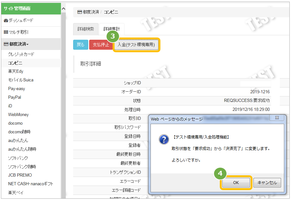The image size is (291, 200).
Task: Click the マルチ取引 grid icon
Action: tap(6, 32)
